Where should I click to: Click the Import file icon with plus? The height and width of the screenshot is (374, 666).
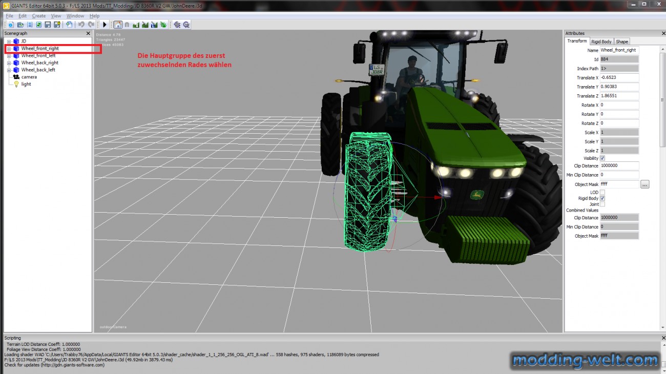pyautogui.click(x=69, y=25)
